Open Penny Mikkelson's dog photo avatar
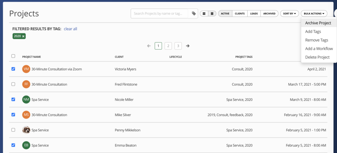 pyautogui.click(x=26, y=130)
